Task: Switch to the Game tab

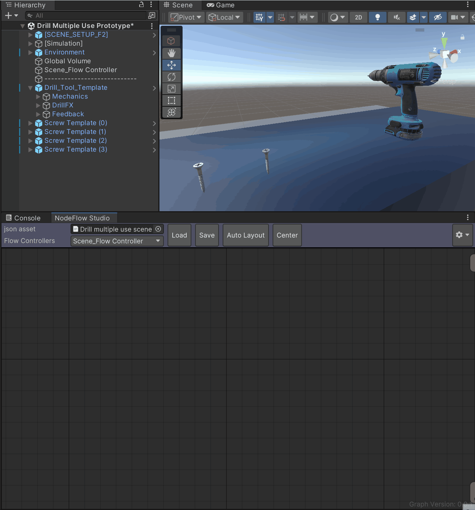Action: [x=221, y=5]
